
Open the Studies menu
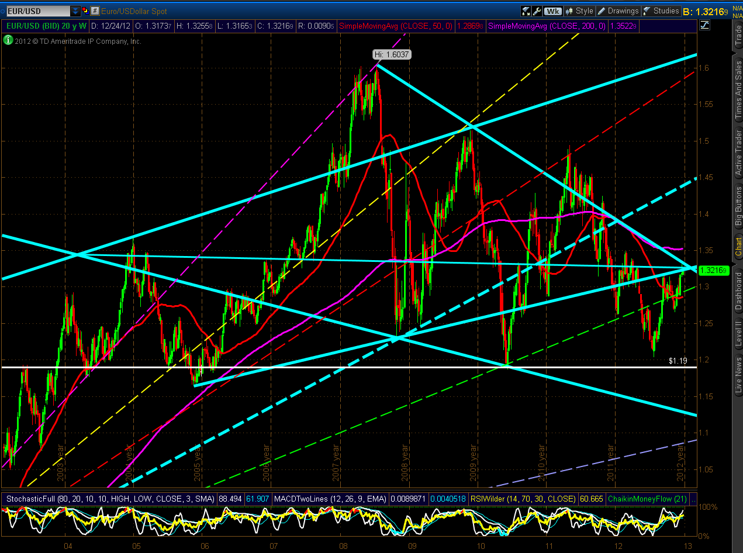661,11
